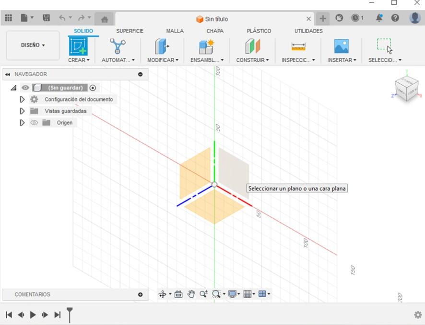Viewport: 425px width, 325px height.
Task: Click the Inspect measure ruler icon
Action: 298,46
